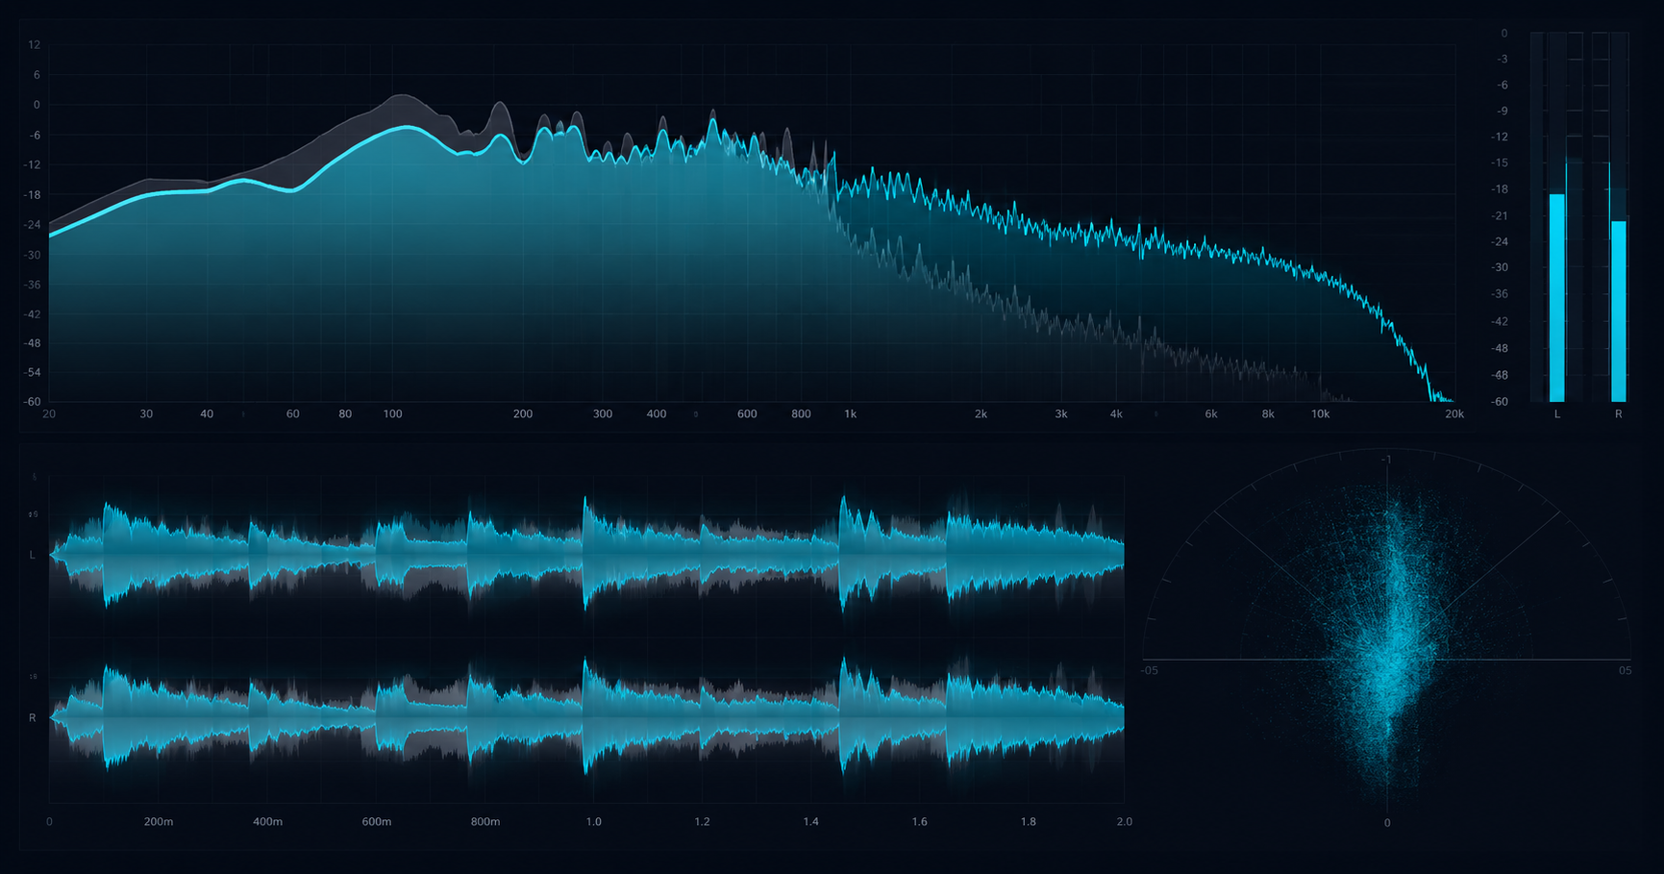Click the -3 label on the level meter scale
1664x874 pixels.
click(x=1503, y=60)
